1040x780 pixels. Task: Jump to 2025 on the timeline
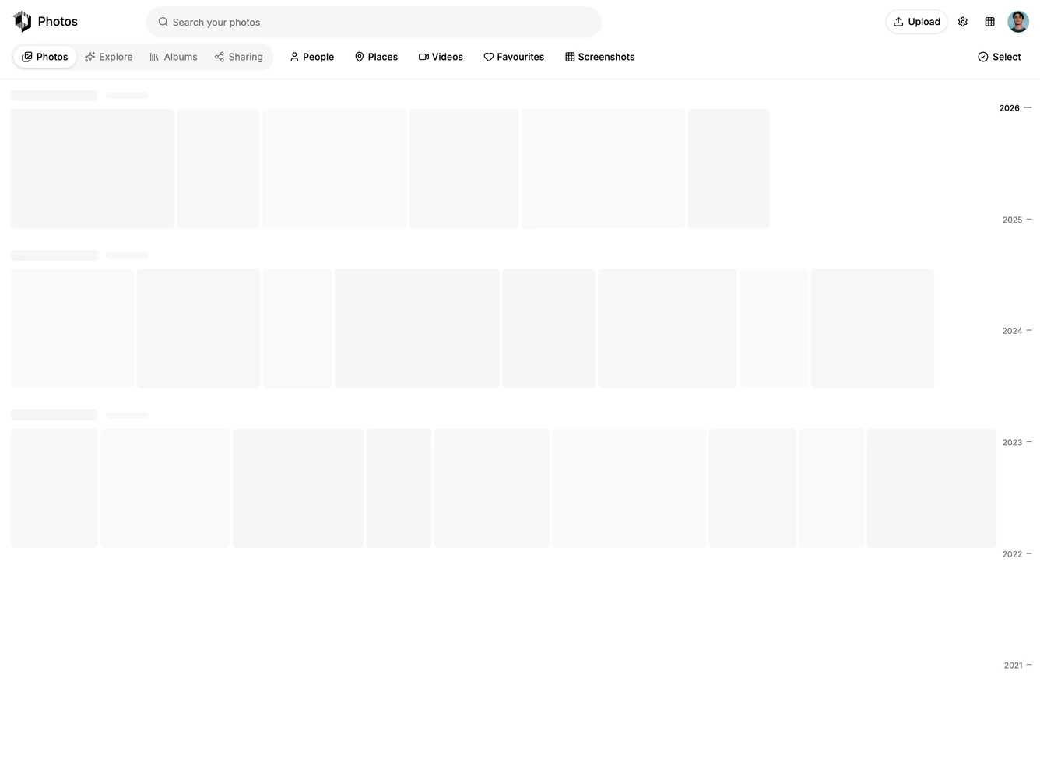[1017, 220]
